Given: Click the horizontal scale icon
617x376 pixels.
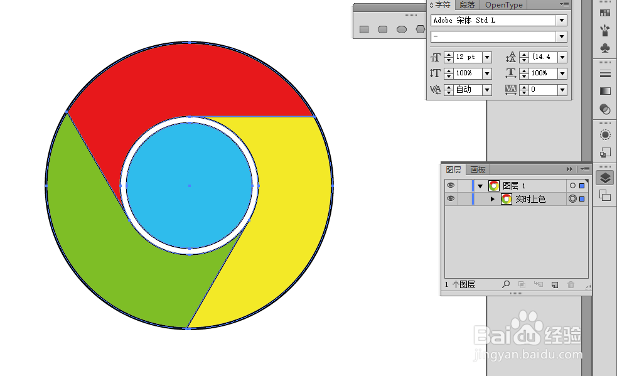Looking at the screenshot, I should click(511, 73).
